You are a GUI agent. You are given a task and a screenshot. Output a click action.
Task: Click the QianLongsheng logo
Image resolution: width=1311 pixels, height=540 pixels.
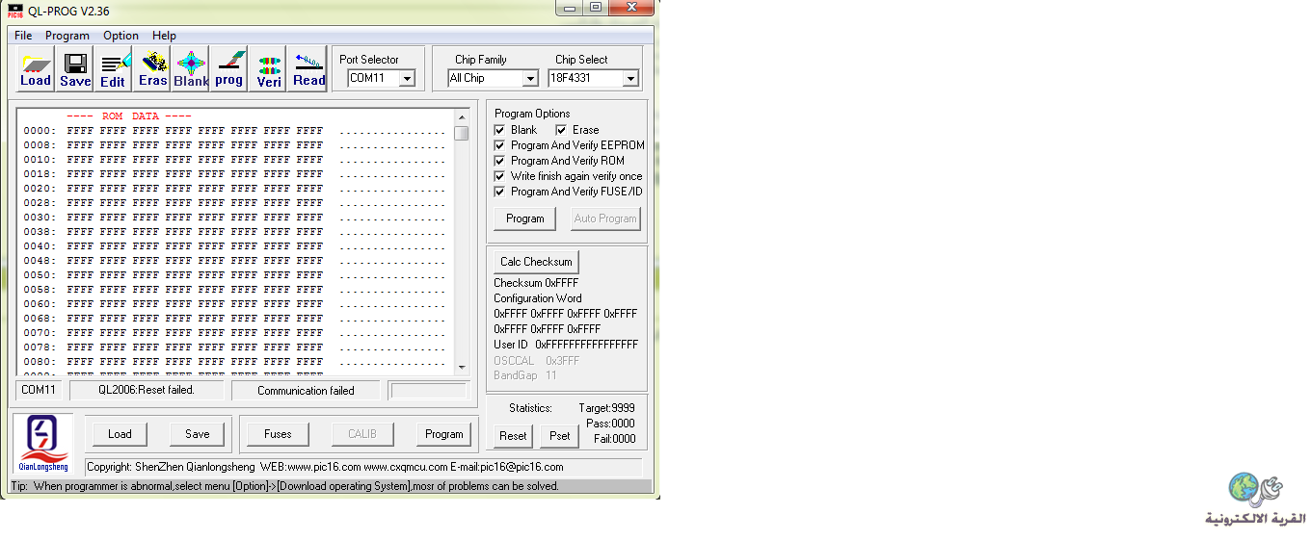pos(44,443)
